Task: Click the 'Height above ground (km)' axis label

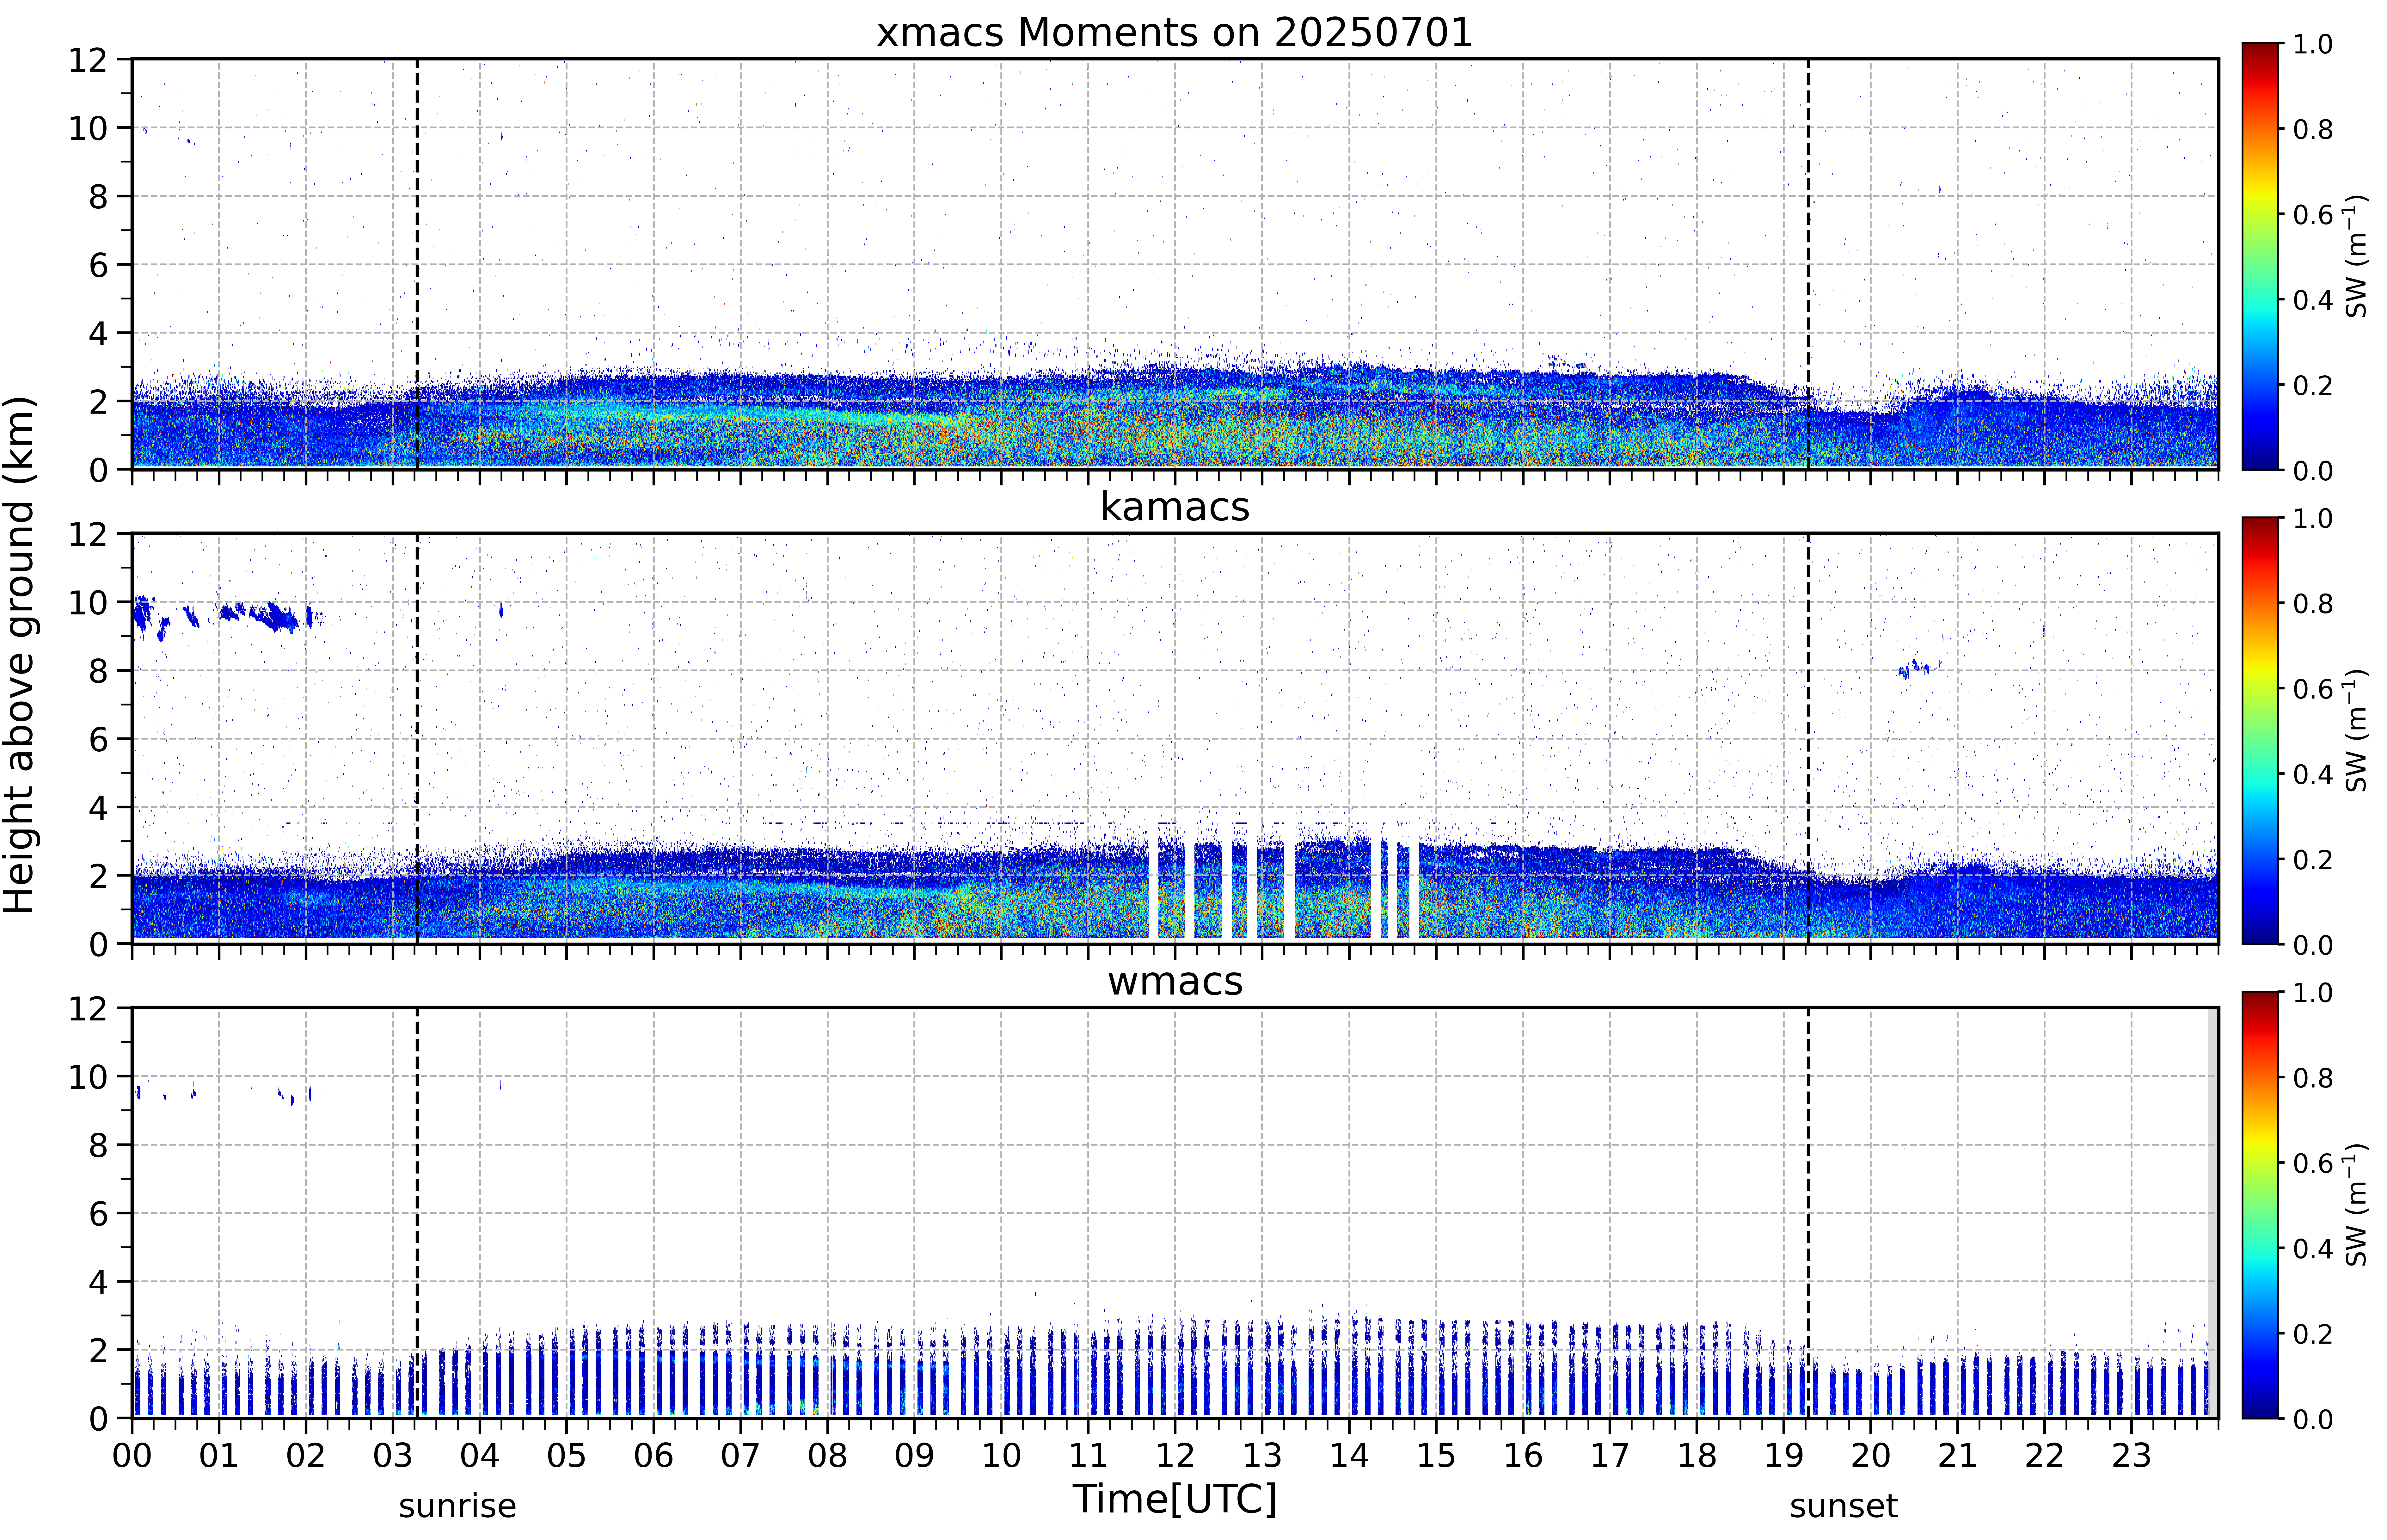Action: [x=20, y=655]
